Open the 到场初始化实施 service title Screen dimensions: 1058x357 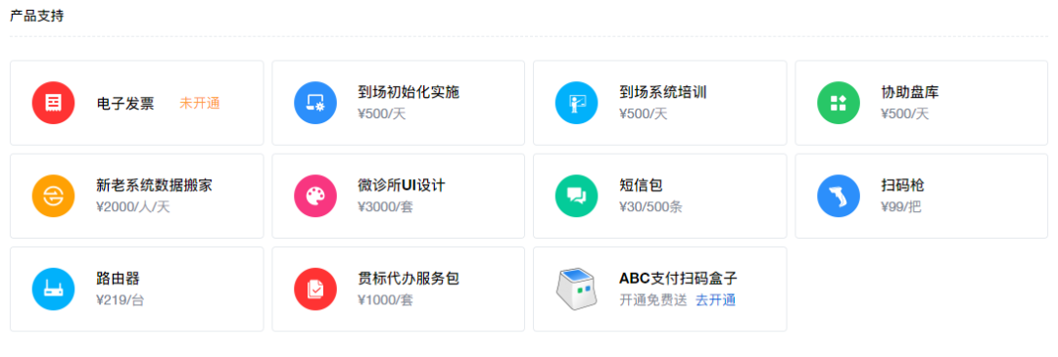(x=409, y=92)
